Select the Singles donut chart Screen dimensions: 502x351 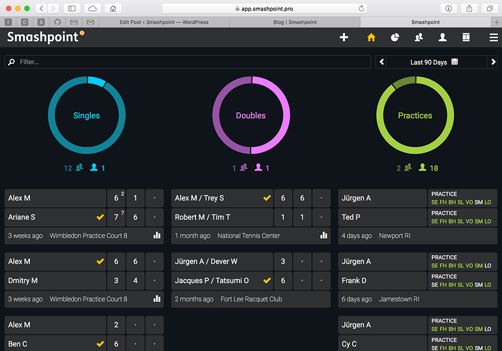click(86, 115)
